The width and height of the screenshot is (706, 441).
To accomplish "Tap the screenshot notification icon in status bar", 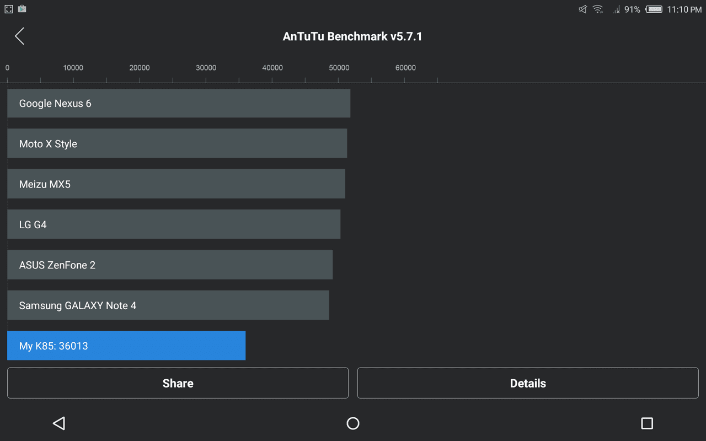I will pyautogui.click(x=9, y=9).
